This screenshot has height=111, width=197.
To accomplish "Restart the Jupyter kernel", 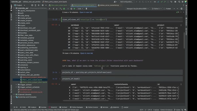I will [71, 9].
